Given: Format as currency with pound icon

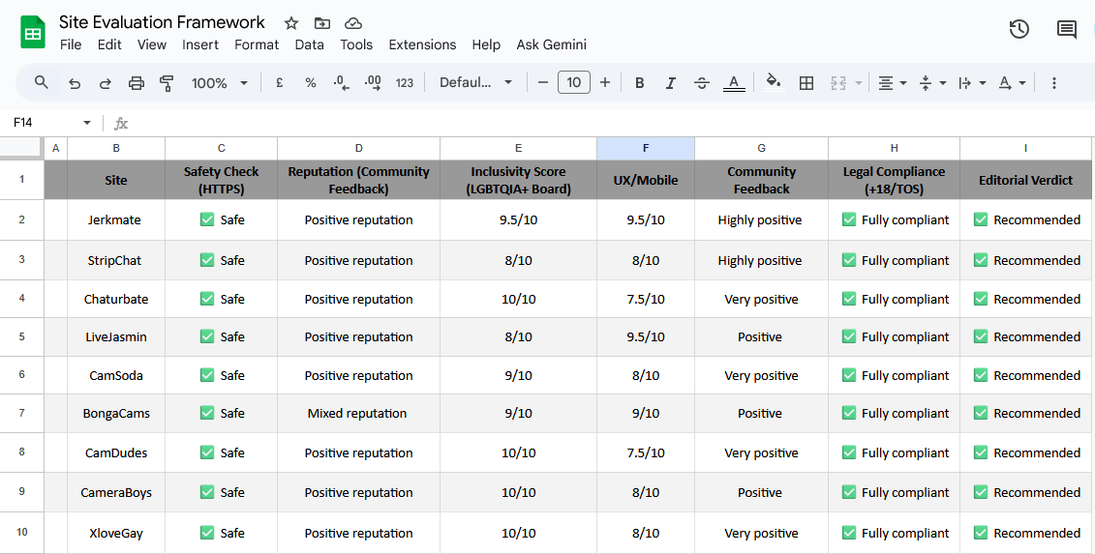Looking at the screenshot, I should (x=280, y=83).
